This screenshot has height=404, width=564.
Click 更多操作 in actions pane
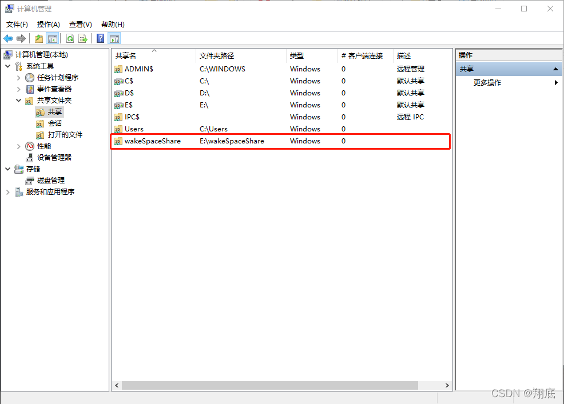(x=487, y=83)
